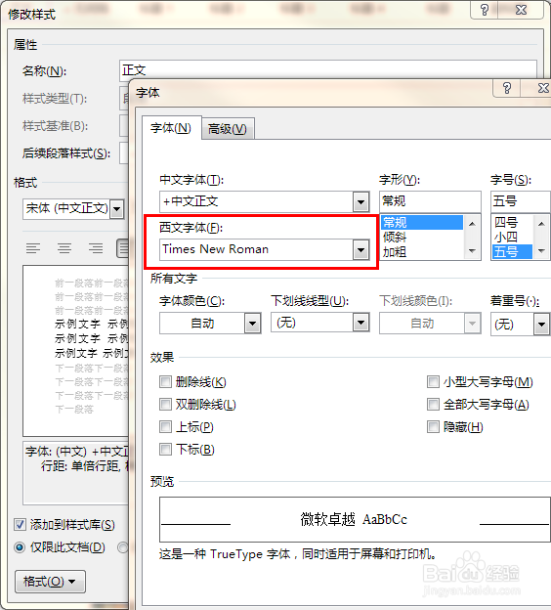551x610 pixels.
Task: Click help icon in Modify Style window
Action: tap(485, 10)
